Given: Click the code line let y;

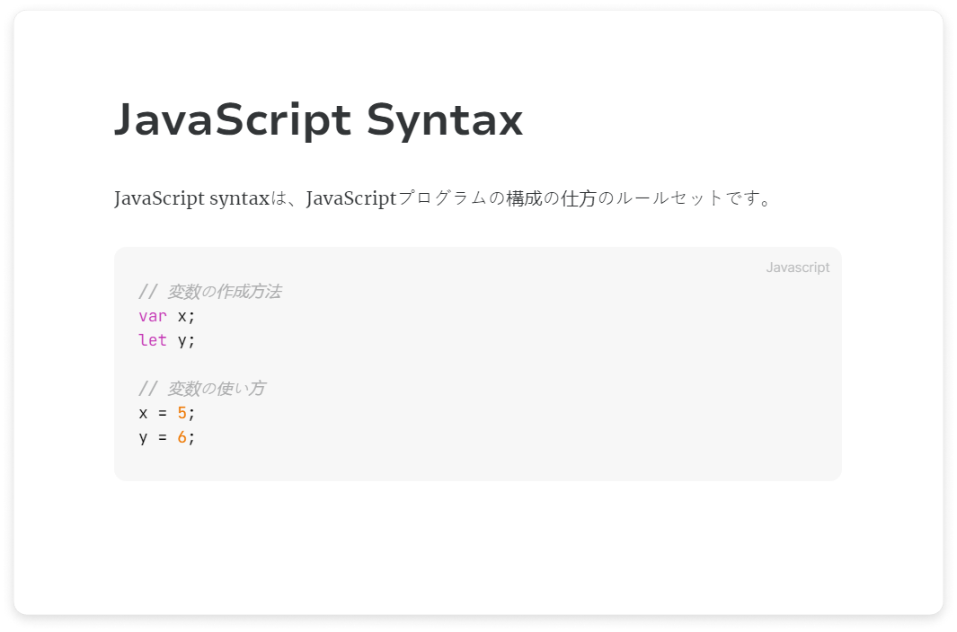Looking at the screenshot, I should [166, 340].
